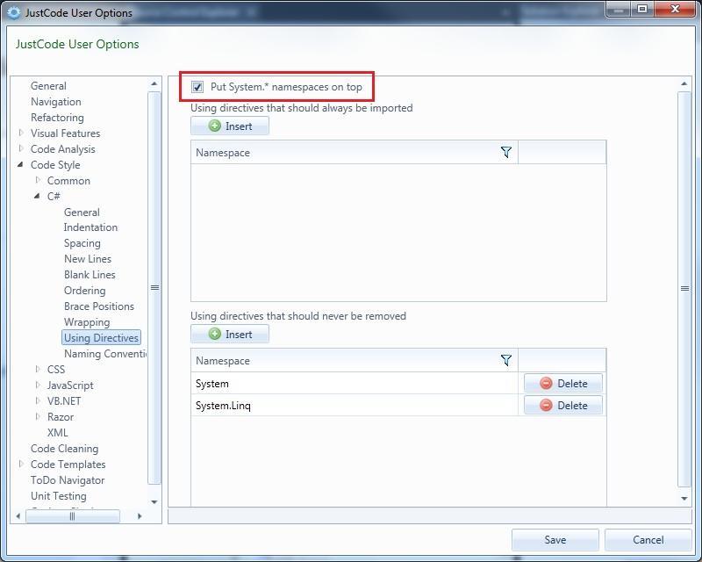Click Insert under always be imported
The width and height of the screenshot is (702, 562).
230,126
